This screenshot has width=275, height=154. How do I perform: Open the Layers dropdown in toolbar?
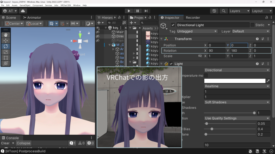click(x=239, y=11)
